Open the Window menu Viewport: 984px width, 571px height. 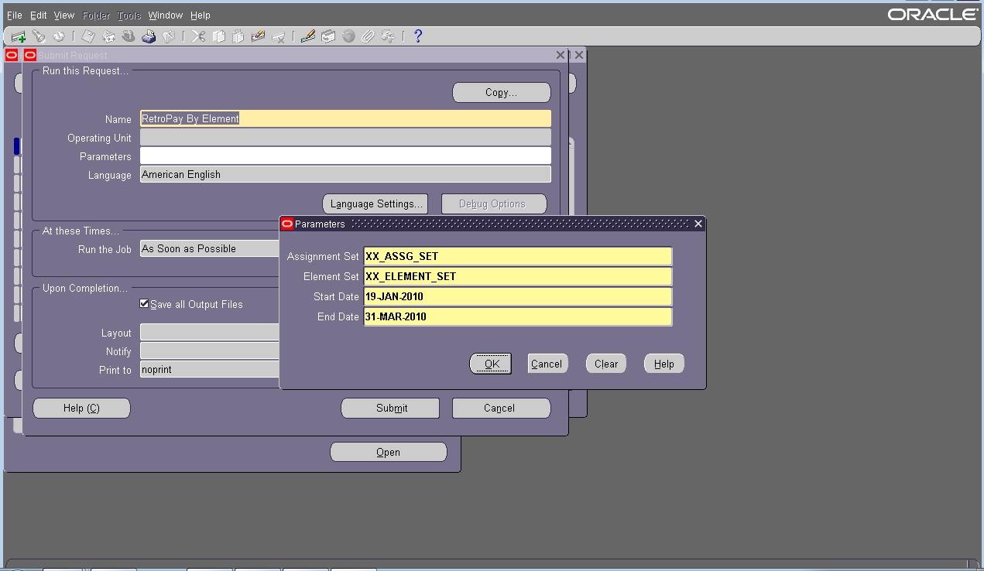click(x=165, y=15)
